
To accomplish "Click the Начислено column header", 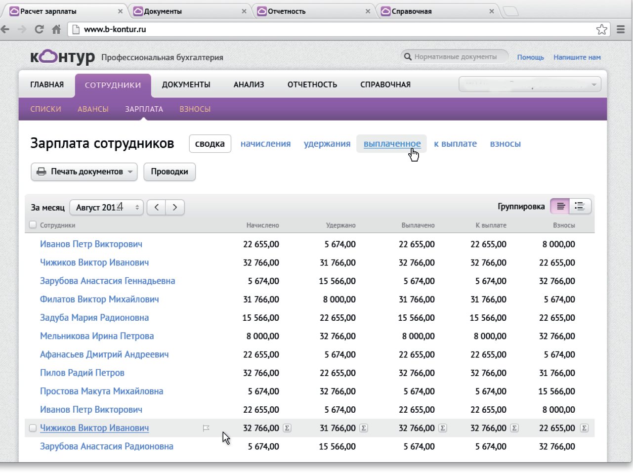I will pos(263,225).
